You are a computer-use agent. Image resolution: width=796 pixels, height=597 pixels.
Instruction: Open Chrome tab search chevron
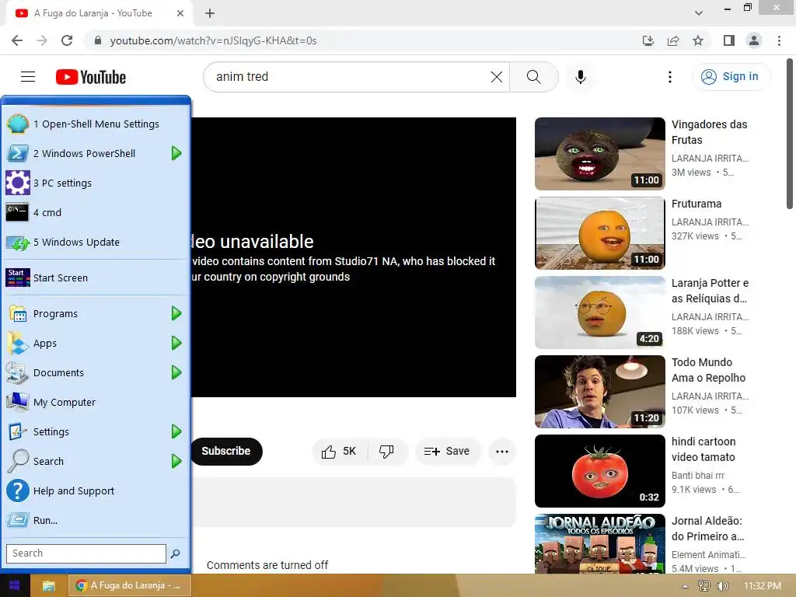(x=699, y=13)
